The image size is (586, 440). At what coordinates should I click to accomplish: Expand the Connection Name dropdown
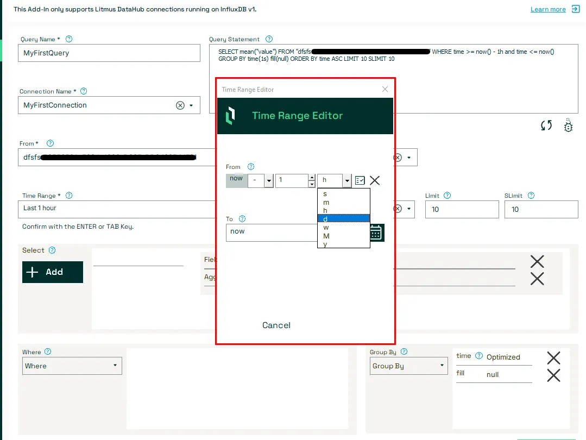click(x=191, y=105)
